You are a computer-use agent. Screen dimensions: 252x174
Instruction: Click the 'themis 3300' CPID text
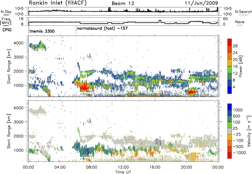coord(42,31)
